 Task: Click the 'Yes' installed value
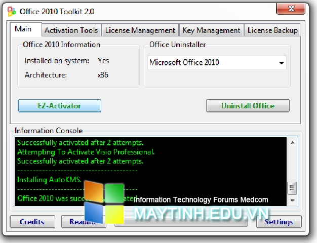click(x=103, y=61)
